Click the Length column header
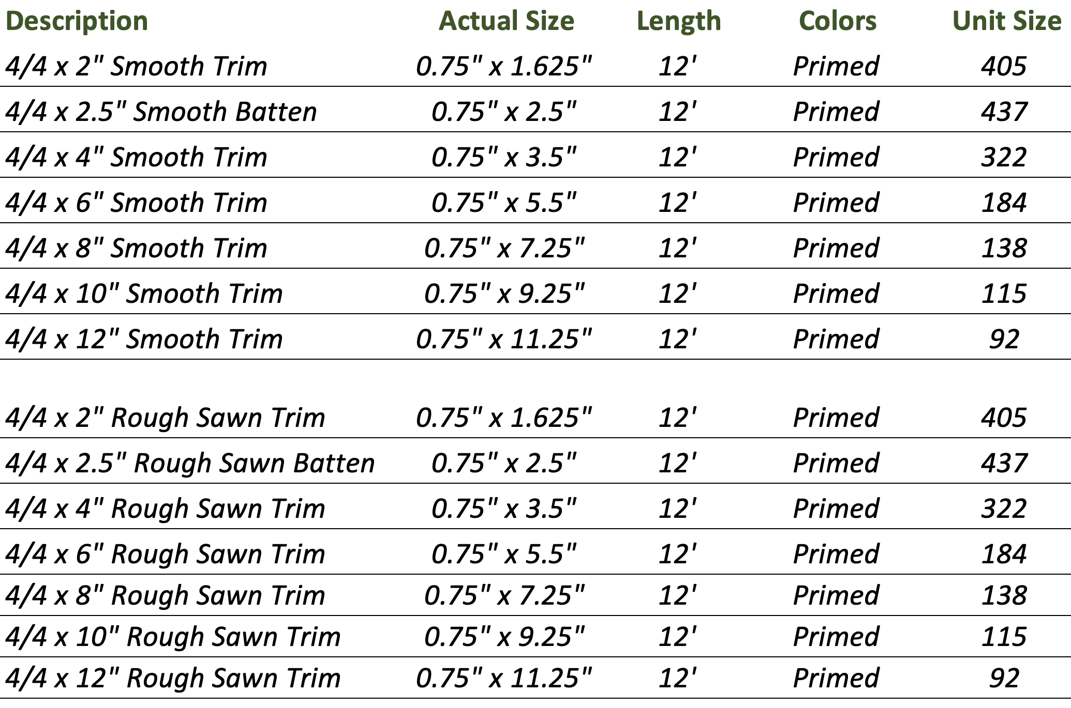This screenshot has height=708, width=1071. point(679,21)
